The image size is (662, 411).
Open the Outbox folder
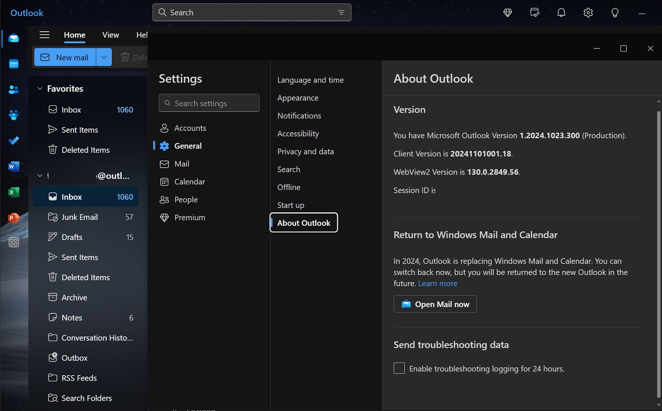(x=85, y=358)
